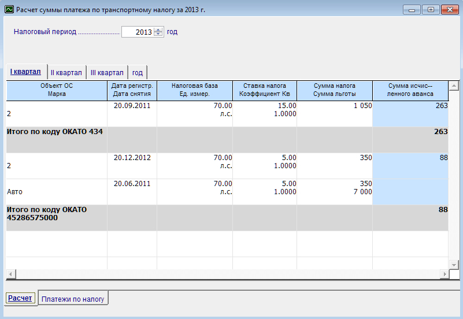Open the III квартал tab

(107, 73)
